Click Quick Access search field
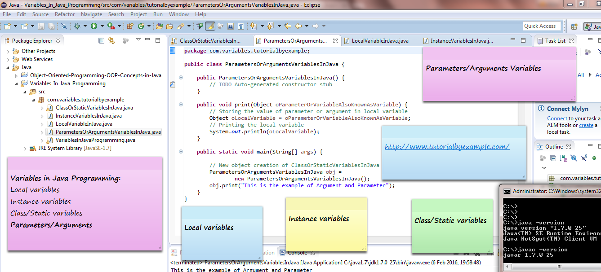 (x=542, y=26)
